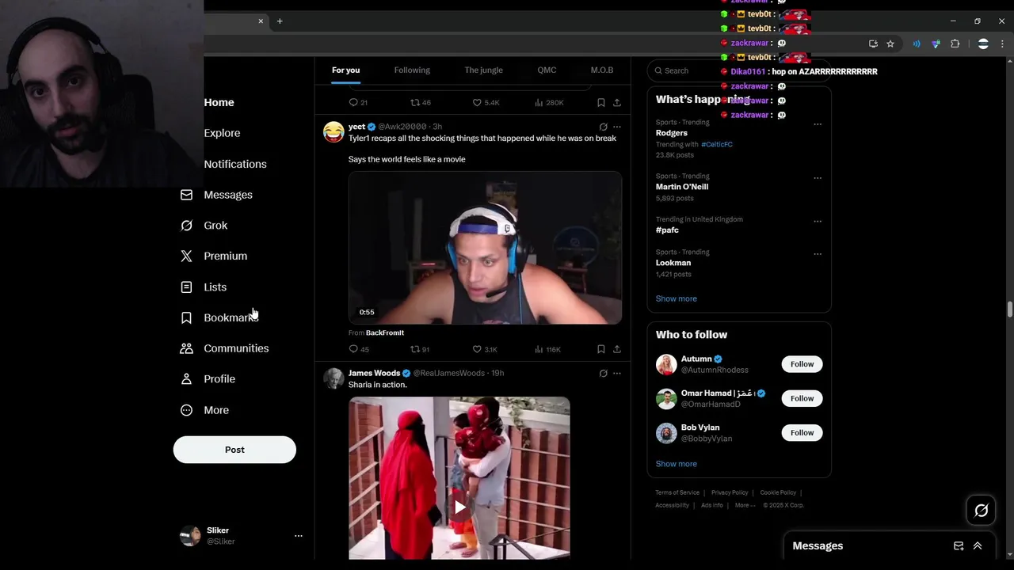The height and width of the screenshot is (570, 1014).
Task: Ask Grok about James Woods' post
Action: point(603,374)
